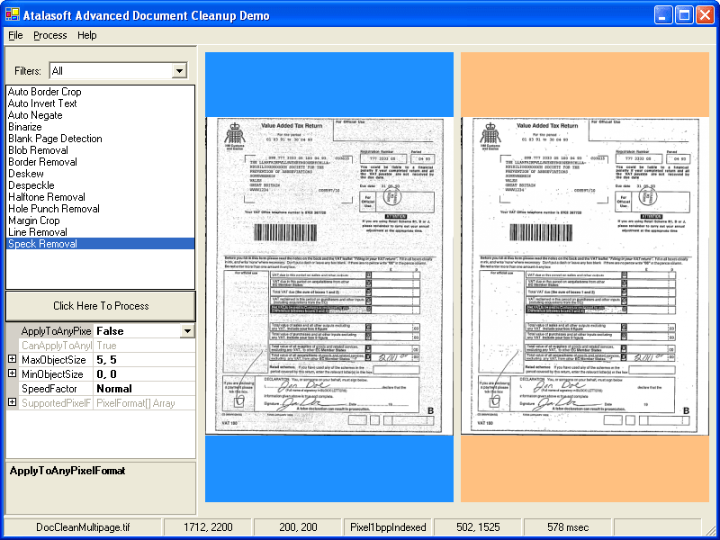Click the Atalasoft app icon in title bar
This screenshot has width=720, height=540.
coord(13,14)
